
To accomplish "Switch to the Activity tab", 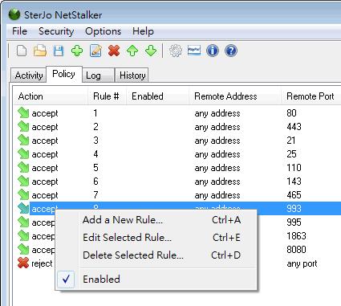I will [29, 75].
